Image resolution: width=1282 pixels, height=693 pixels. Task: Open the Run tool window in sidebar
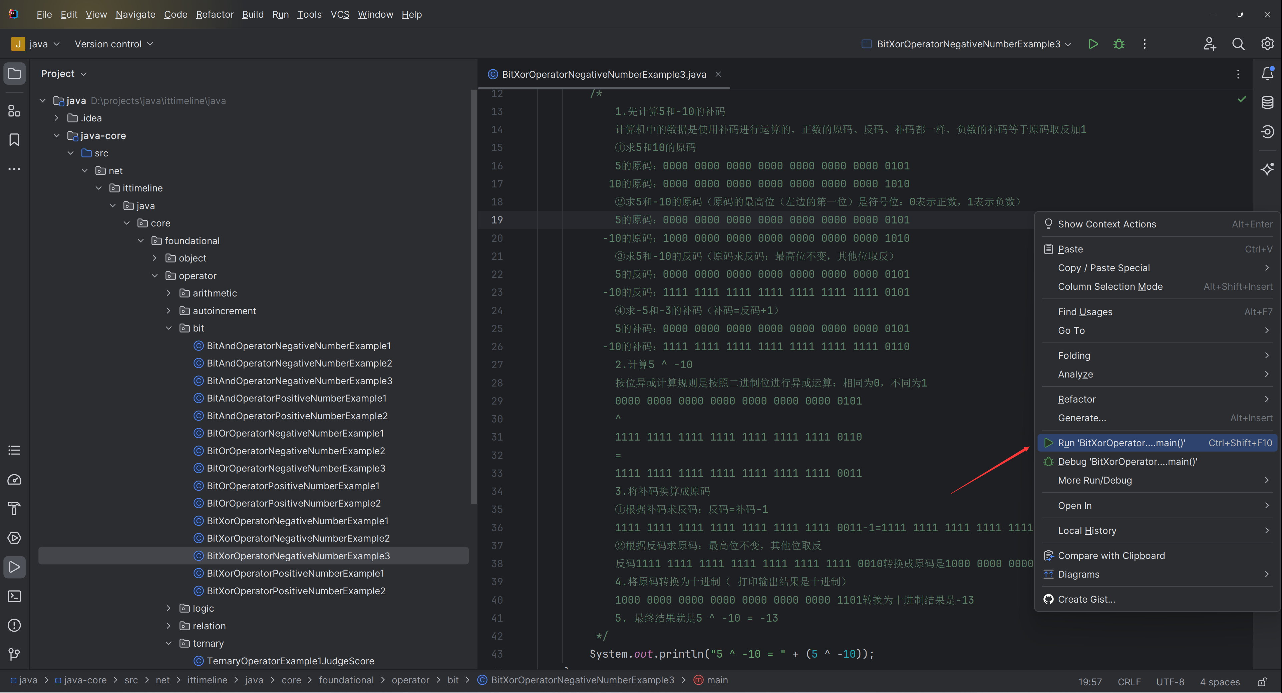click(14, 567)
